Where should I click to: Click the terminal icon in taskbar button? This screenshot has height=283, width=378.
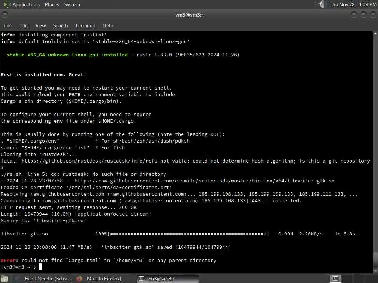click(x=141, y=279)
